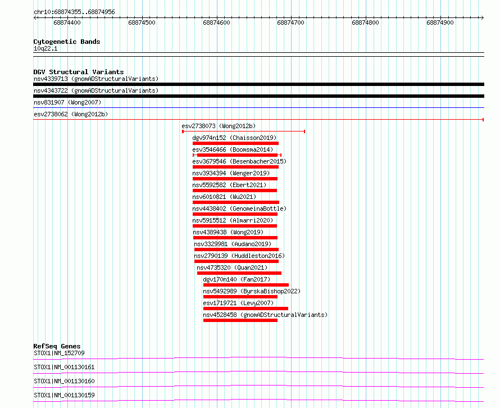Open variant nsv5492989 (ByrskaBishop2022) label

coord(252,291)
